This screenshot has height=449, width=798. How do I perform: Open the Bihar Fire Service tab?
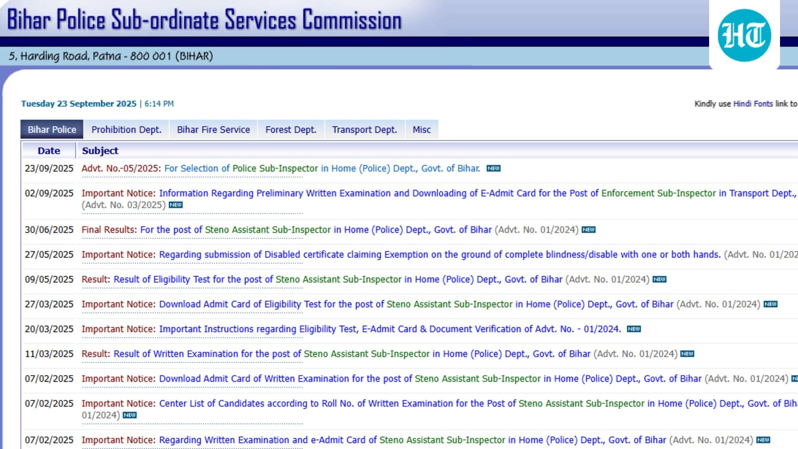click(213, 130)
